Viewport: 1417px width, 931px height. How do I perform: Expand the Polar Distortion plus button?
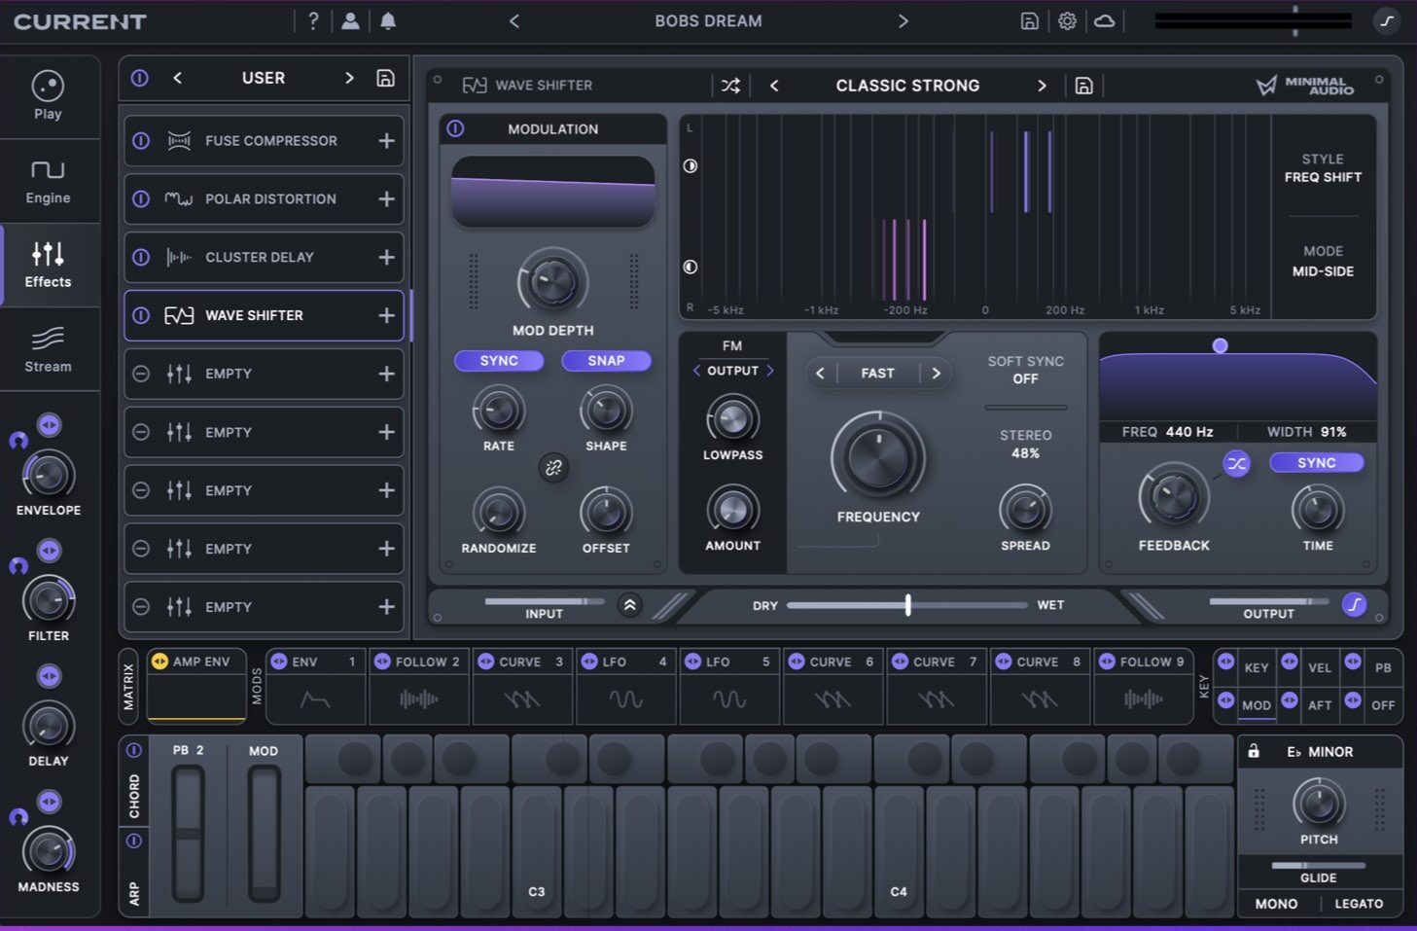pyautogui.click(x=386, y=199)
